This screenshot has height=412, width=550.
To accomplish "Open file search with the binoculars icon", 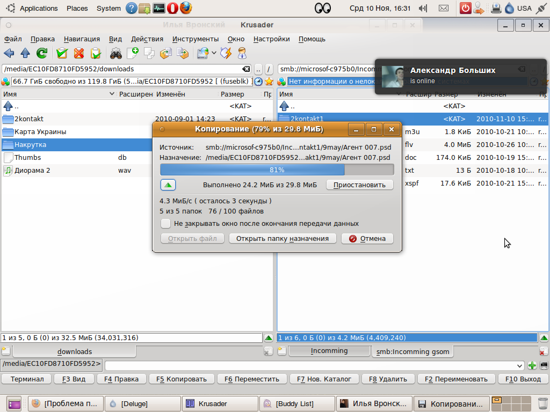I will click(x=115, y=53).
